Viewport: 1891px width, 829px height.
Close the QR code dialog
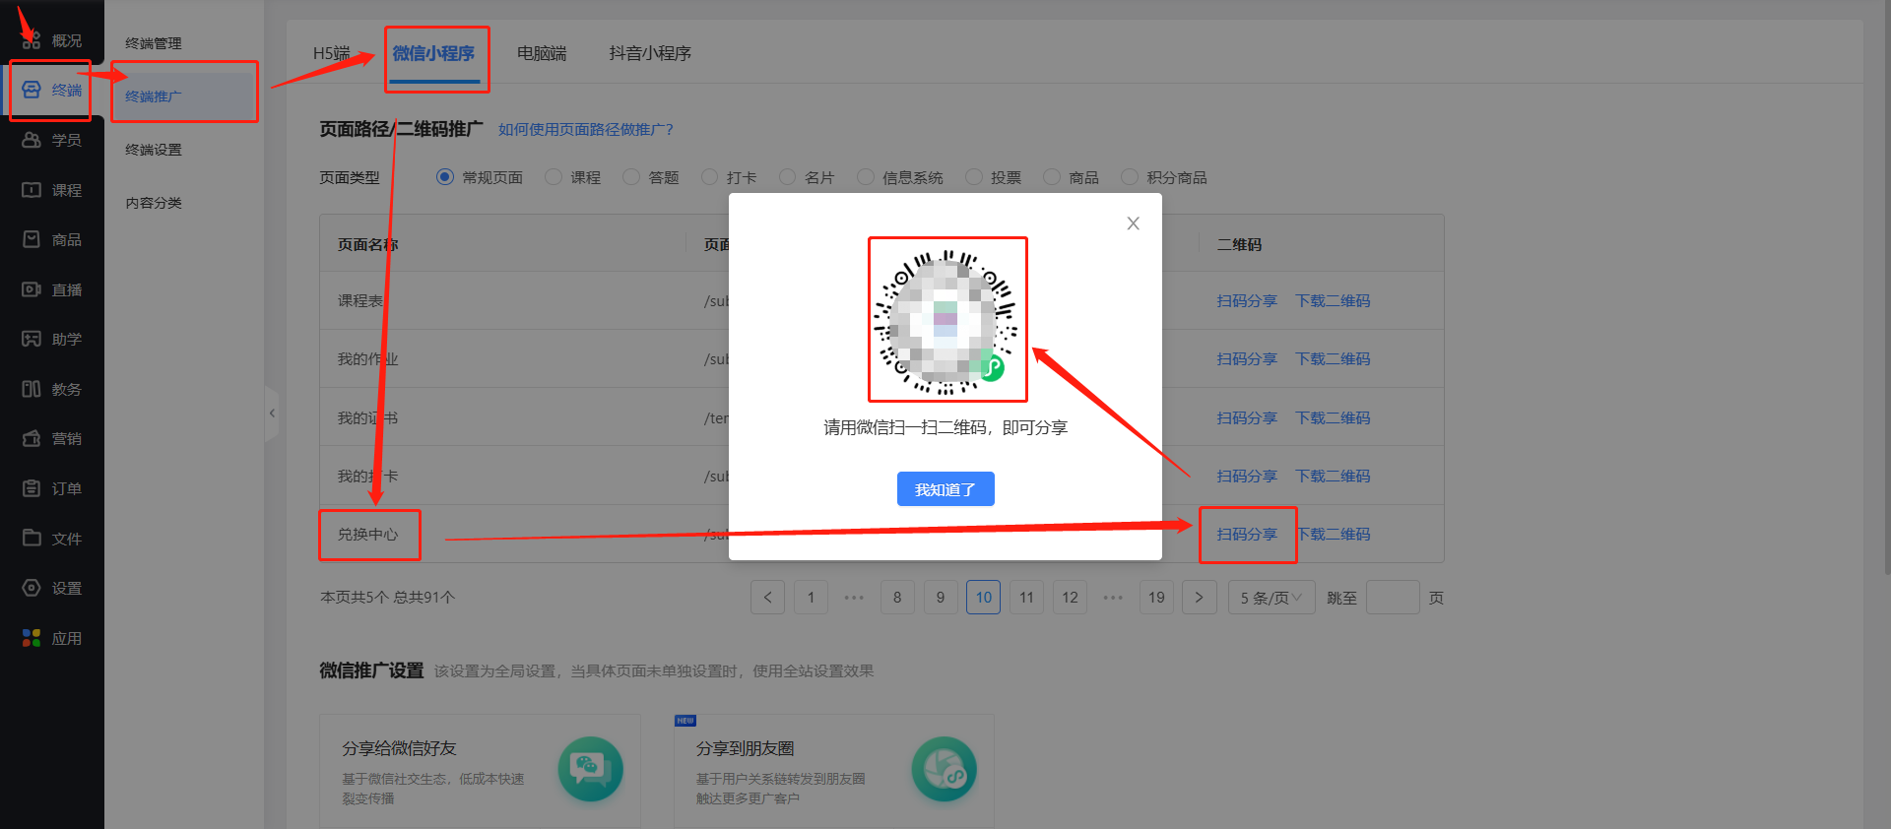(1134, 223)
